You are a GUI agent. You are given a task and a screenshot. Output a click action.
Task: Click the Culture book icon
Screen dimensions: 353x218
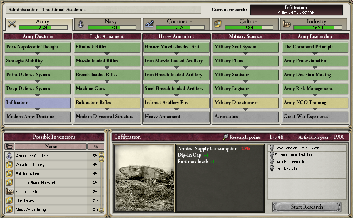[x=218, y=24]
